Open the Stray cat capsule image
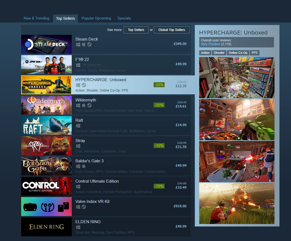This screenshot has width=291, height=241. pyautogui.click(x=46, y=146)
